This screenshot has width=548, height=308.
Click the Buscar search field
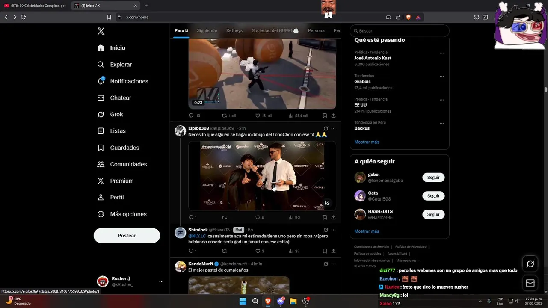tap(400, 31)
